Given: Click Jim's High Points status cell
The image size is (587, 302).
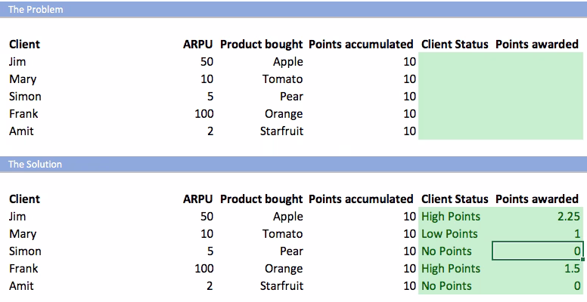Looking at the screenshot, I should coord(455,217).
